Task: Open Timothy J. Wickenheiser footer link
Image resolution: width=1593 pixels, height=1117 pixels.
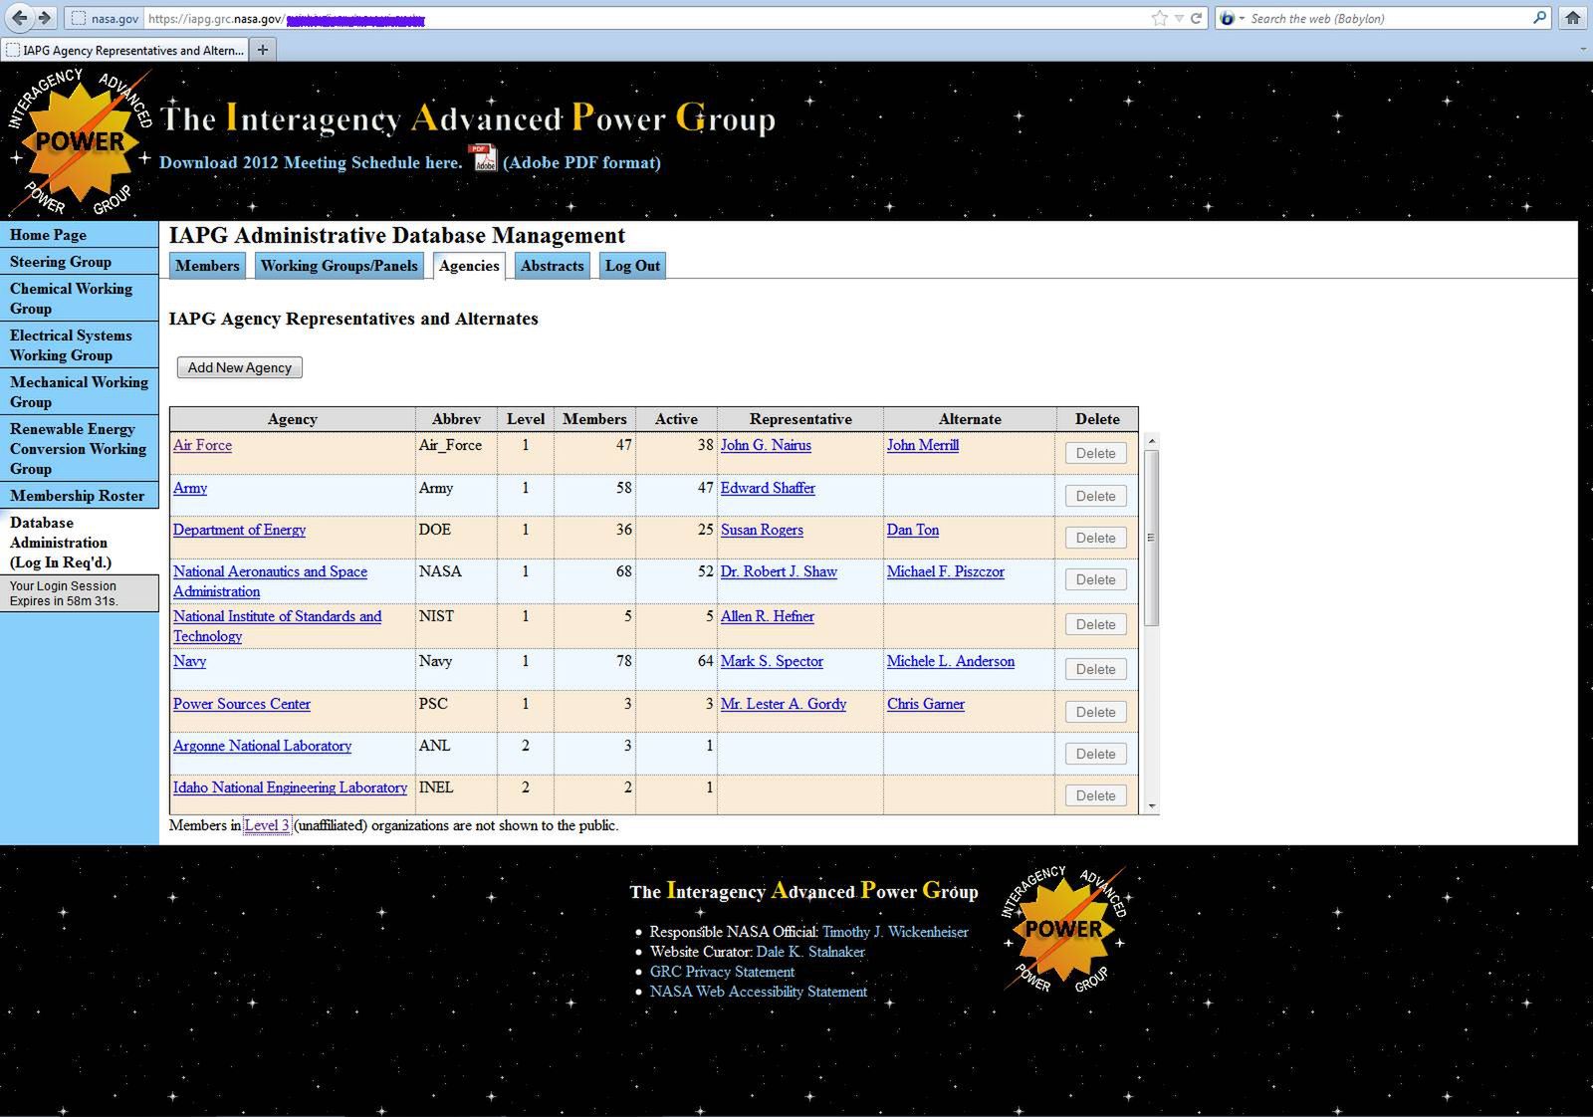Action: pyautogui.click(x=895, y=932)
